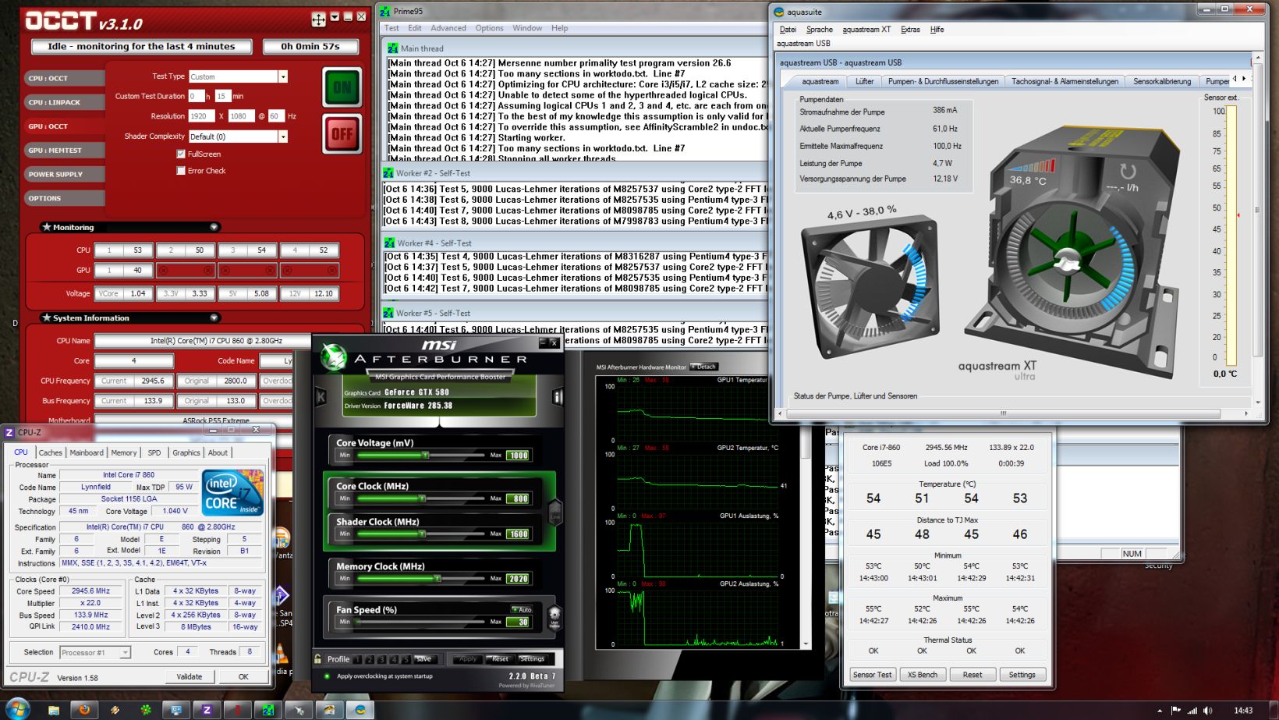This screenshot has height=720, width=1279.
Task: Open the Prime95 Options menu
Action: pos(489,28)
